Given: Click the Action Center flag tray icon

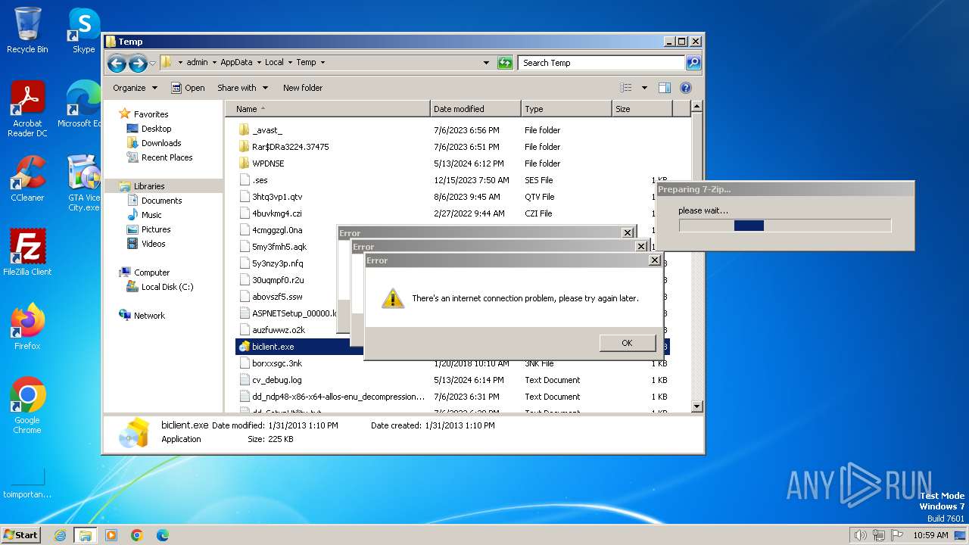Looking at the screenshot, I should point(897,535).
